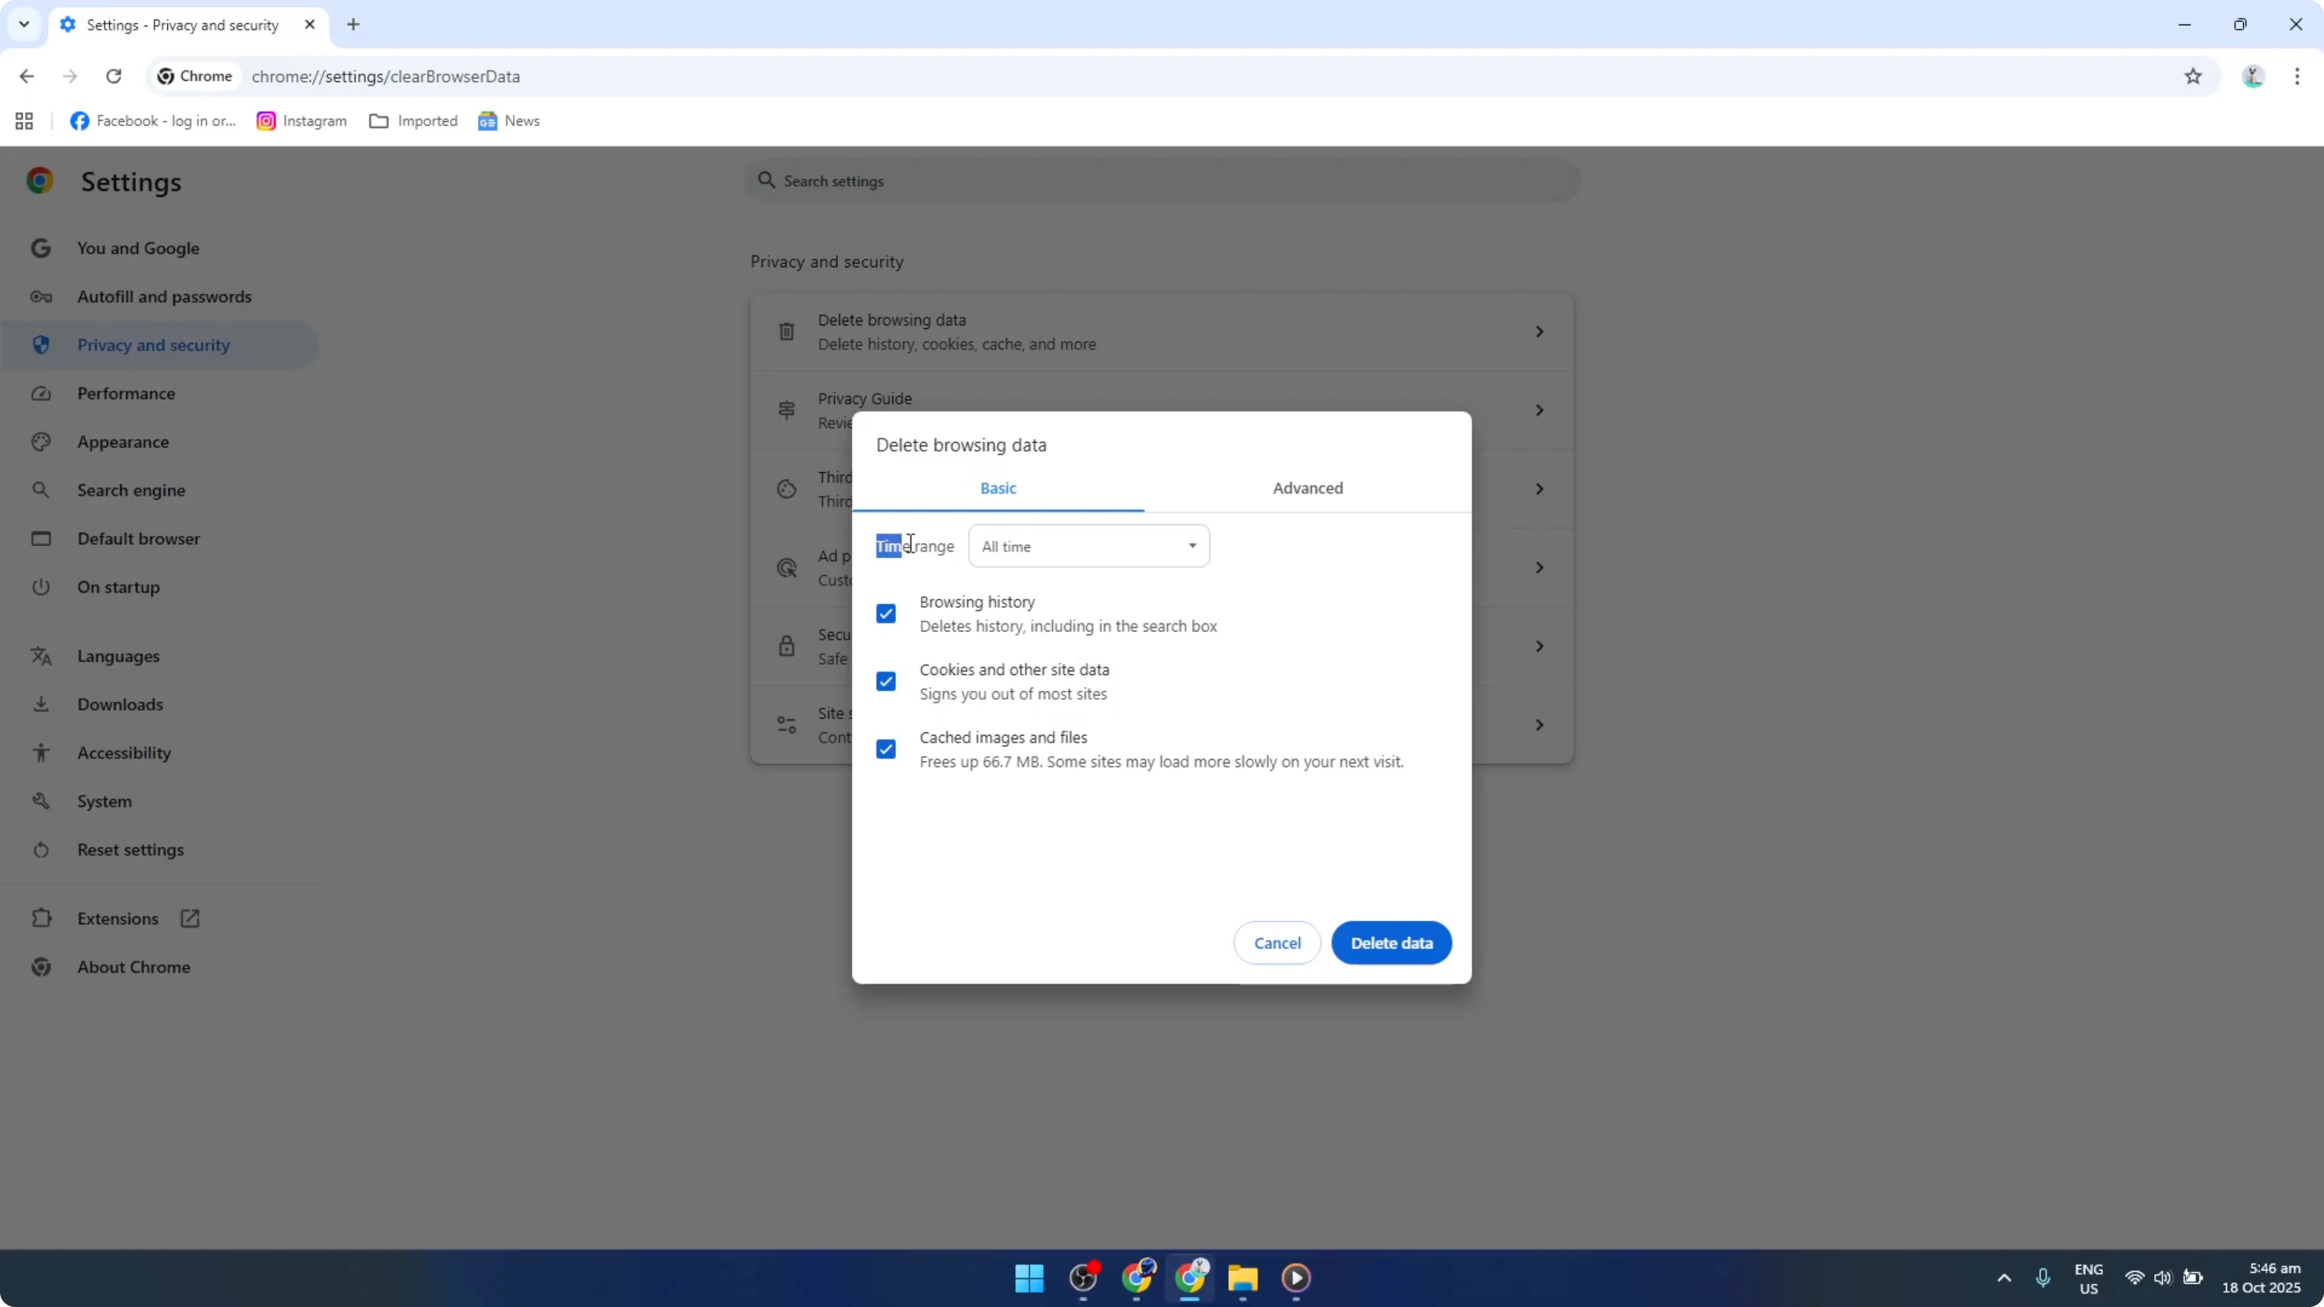Select the Performance speedometer icon in sidebar
Screen dimensions: 2324x1307
click(x=42, y=393)
